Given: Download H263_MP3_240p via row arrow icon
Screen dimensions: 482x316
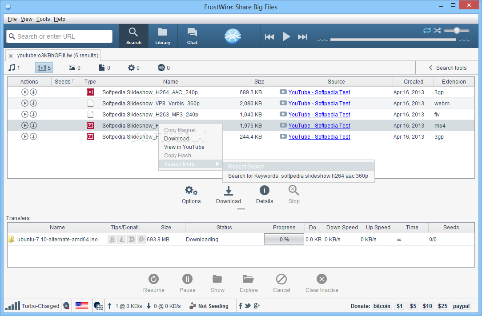Looking at the screenshot, I should click(33, 114).
